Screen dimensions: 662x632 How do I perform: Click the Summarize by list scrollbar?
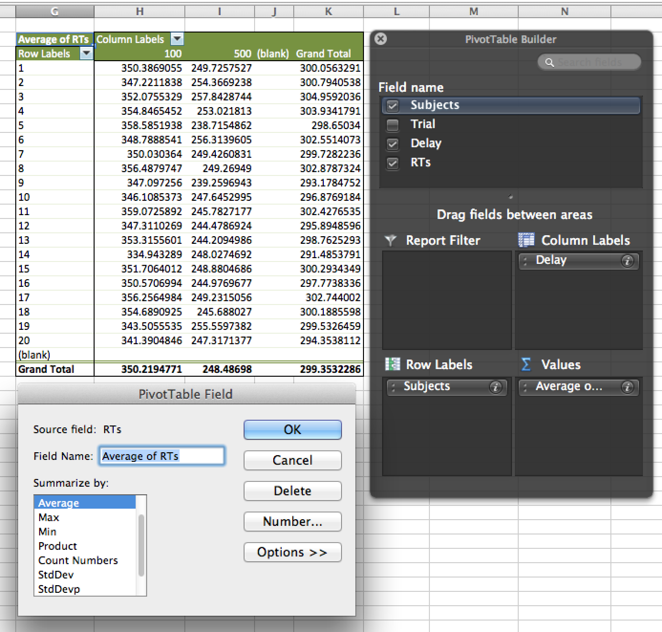141,545
